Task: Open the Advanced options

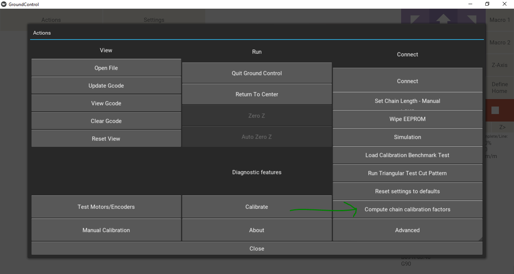Action: (408, 230)
